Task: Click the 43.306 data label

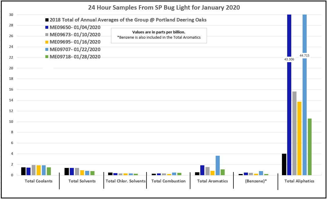Action: [289, 59]
